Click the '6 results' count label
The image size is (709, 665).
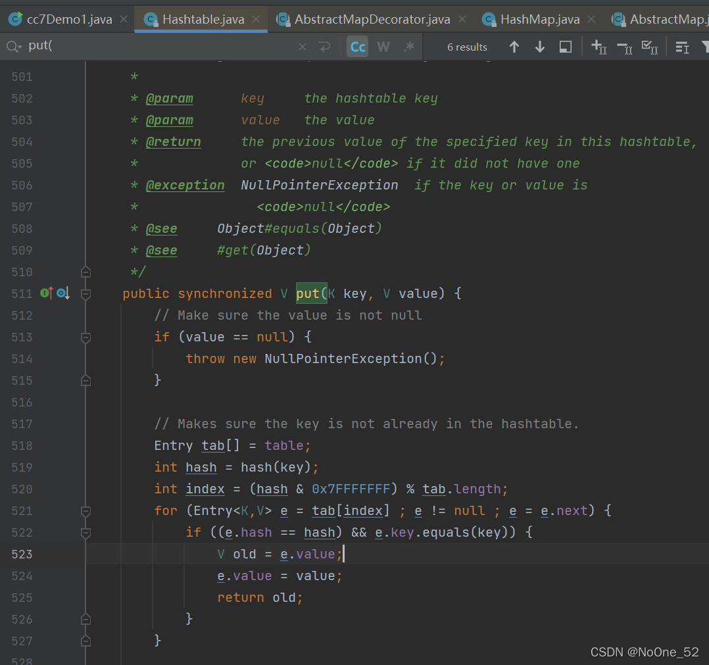tap(467, 47)
